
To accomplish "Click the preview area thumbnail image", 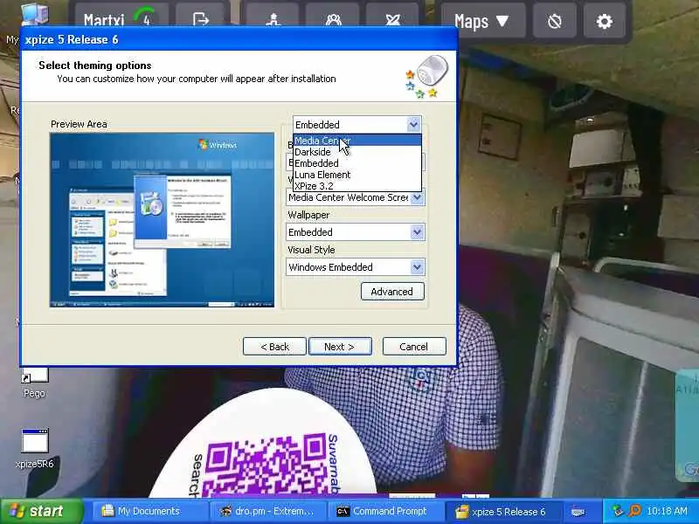I will click(163, 220).
